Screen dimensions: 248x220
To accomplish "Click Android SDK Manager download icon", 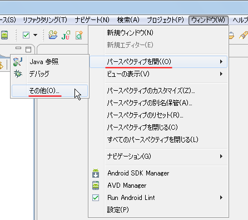I will 96,173.
